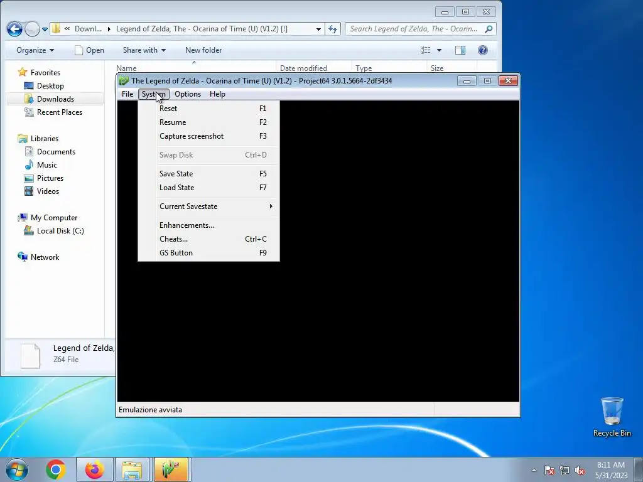
Task: Choose Resume from the System menu
Action: [208, 122]
